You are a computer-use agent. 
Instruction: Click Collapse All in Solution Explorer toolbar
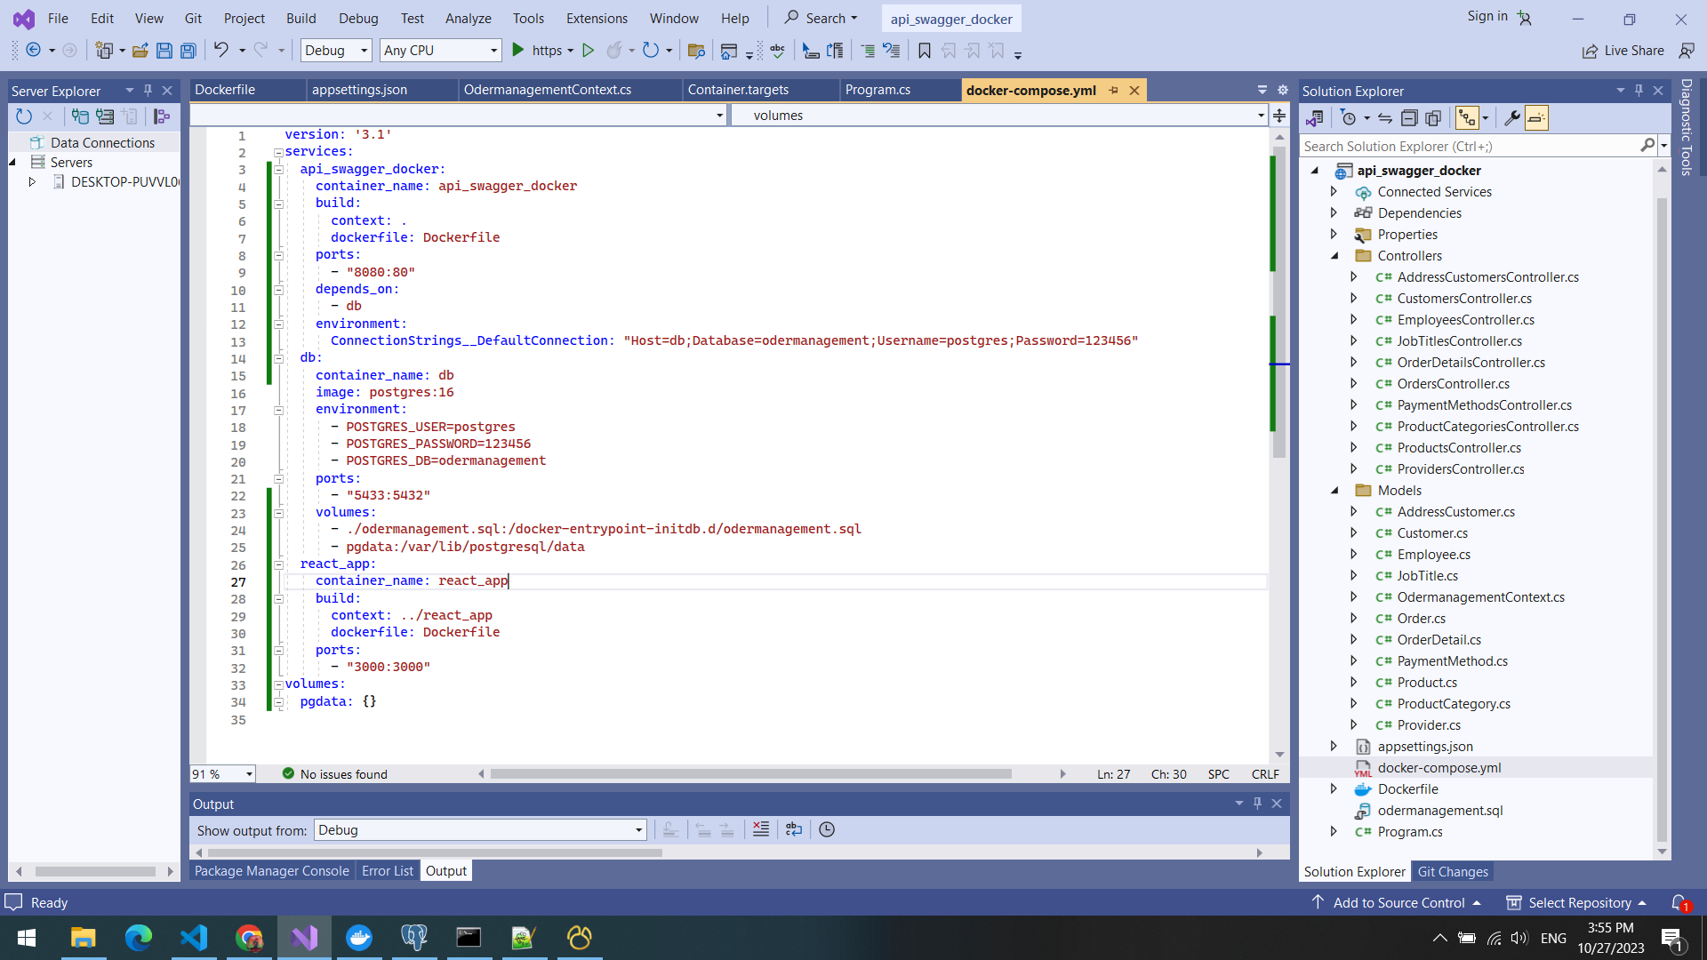1409,118
